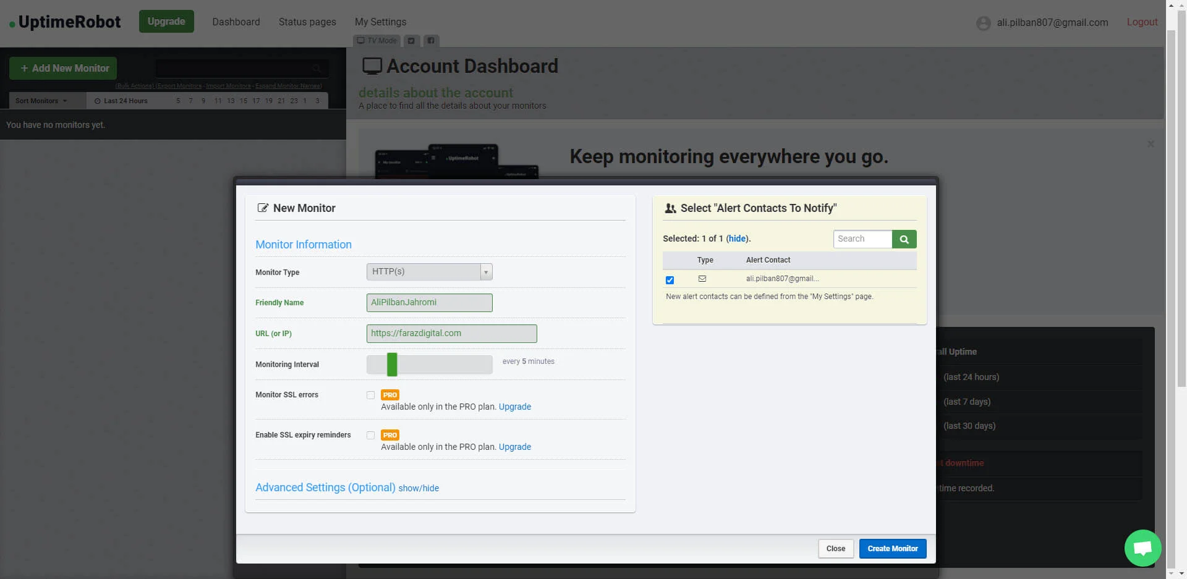The image size is (1187, 579).
Task: Click Add New Monitor button
Action: pos(63,69)
